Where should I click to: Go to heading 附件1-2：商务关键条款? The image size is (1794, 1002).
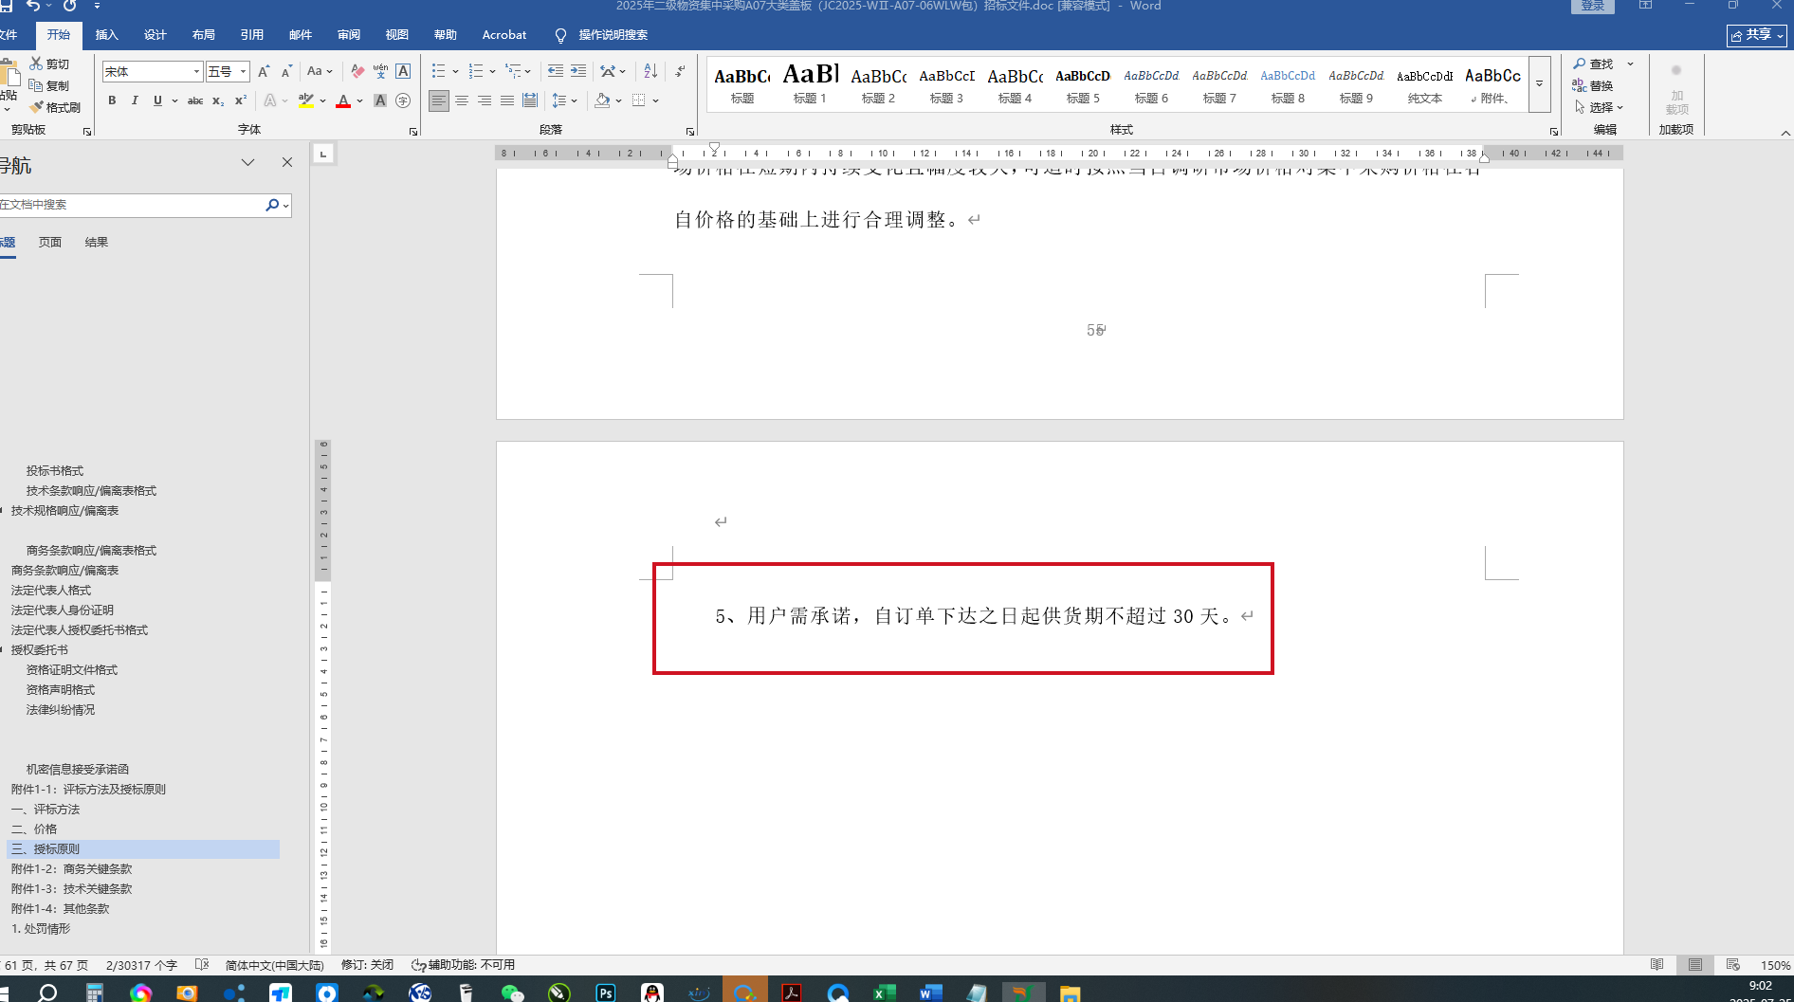[72, 869]
